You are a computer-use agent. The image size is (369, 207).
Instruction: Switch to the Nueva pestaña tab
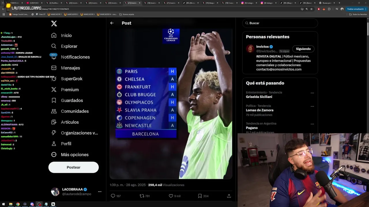pyautogui.click(x=327, y=3)
